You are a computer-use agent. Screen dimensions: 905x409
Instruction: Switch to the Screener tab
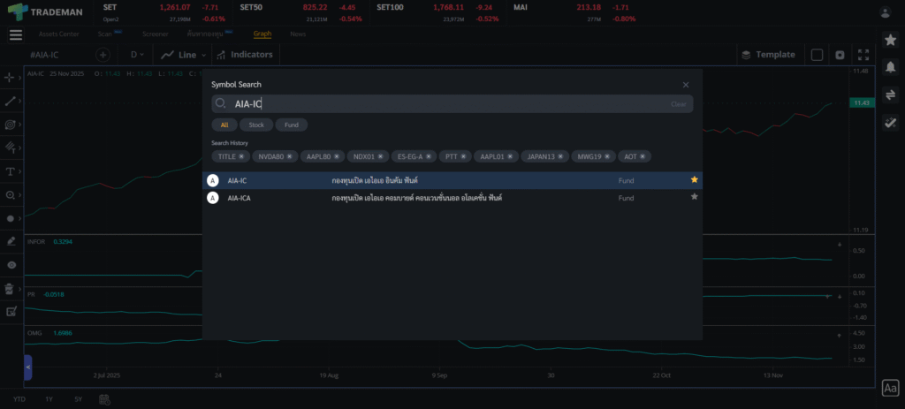(x=156, y=34)
